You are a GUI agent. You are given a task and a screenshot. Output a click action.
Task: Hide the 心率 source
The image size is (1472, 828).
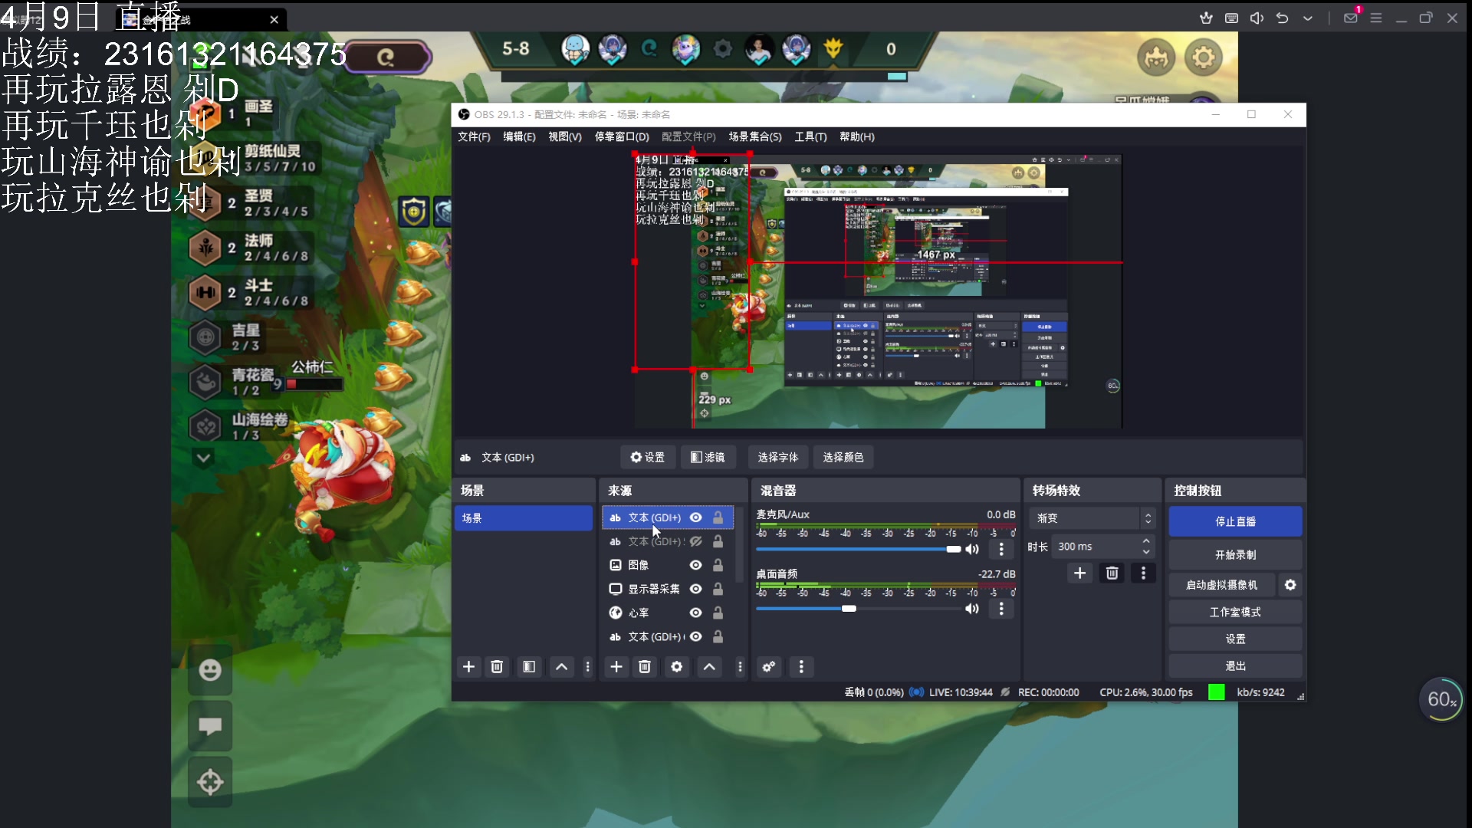pos(695,613)
